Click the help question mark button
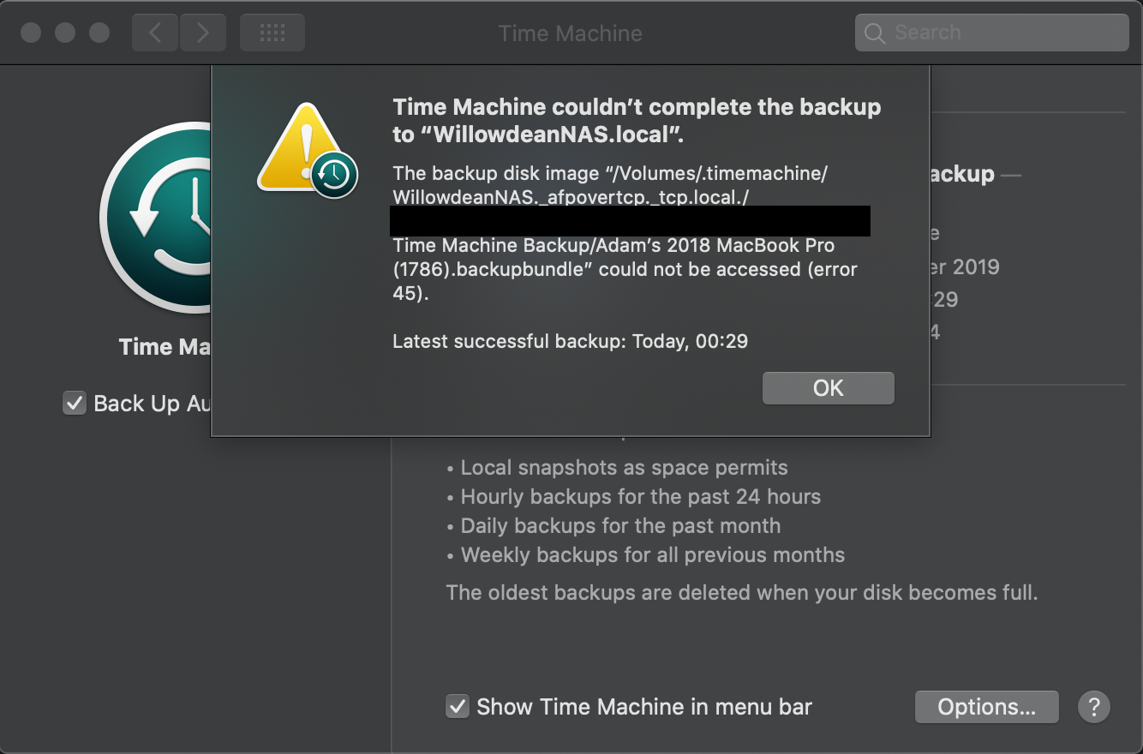This screenshot has height=754, width=1143. click(x=1094, y=707)
